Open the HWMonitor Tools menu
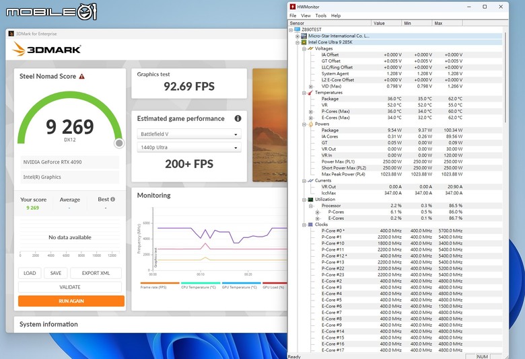Image resolution: width=525 pixels, height=359 pixels. [x=321, y=15]
